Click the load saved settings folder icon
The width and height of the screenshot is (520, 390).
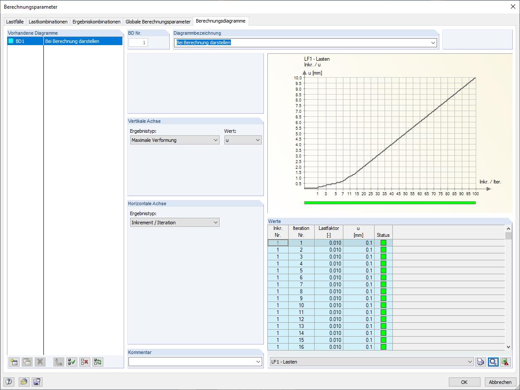pos(23,382)
